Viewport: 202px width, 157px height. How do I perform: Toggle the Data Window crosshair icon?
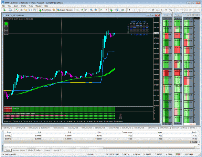point(21,10)
